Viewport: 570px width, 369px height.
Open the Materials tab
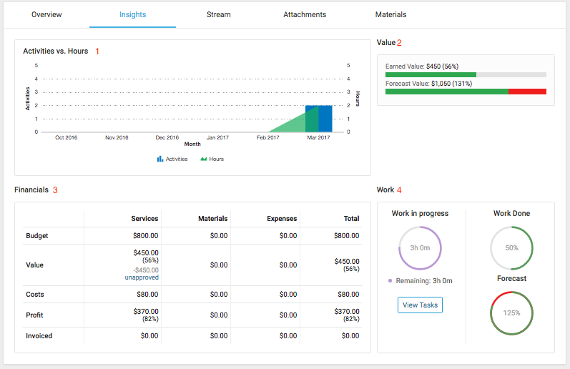coord(390,14)
